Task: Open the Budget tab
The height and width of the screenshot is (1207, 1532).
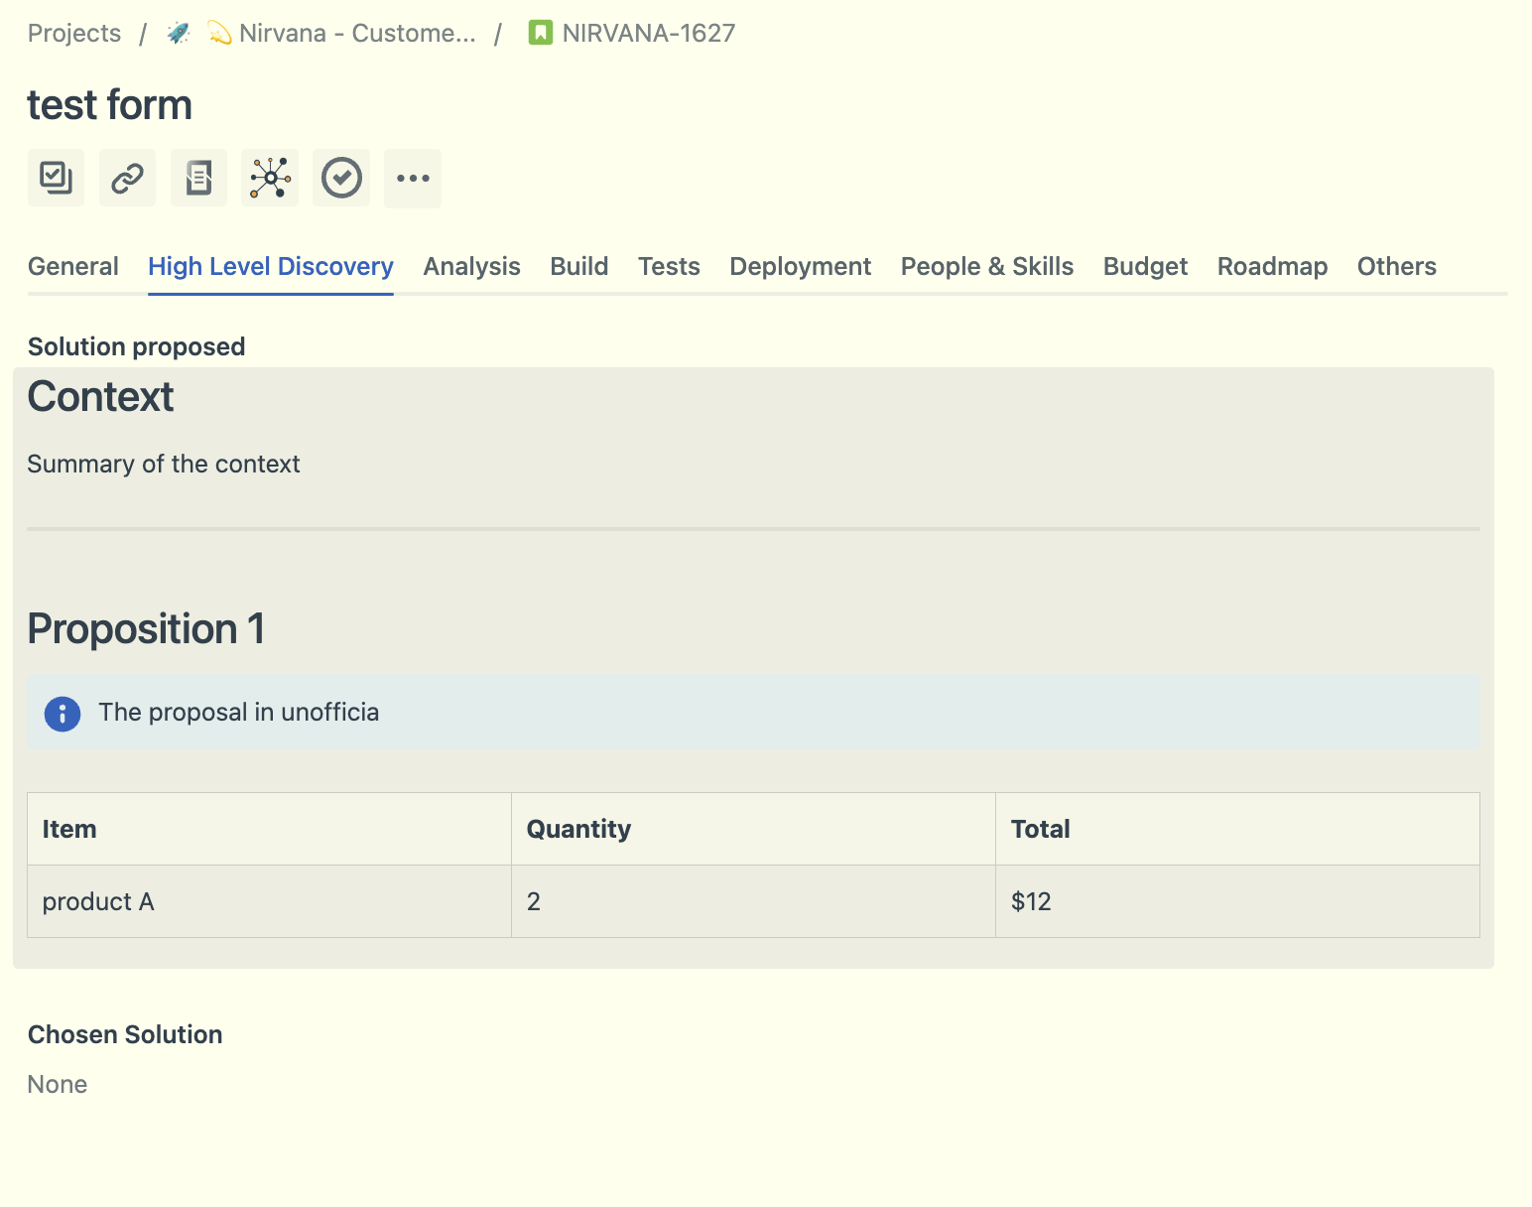Action: [x=1144, y=266]
